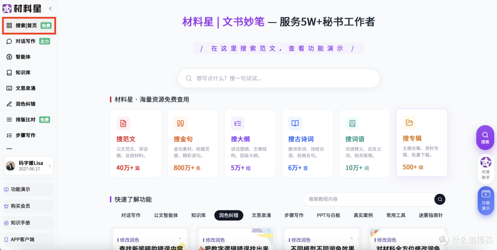This screenshot has width=497, height=250.
Task: Click the dark tutorial search button
Action: pos(440,199)
